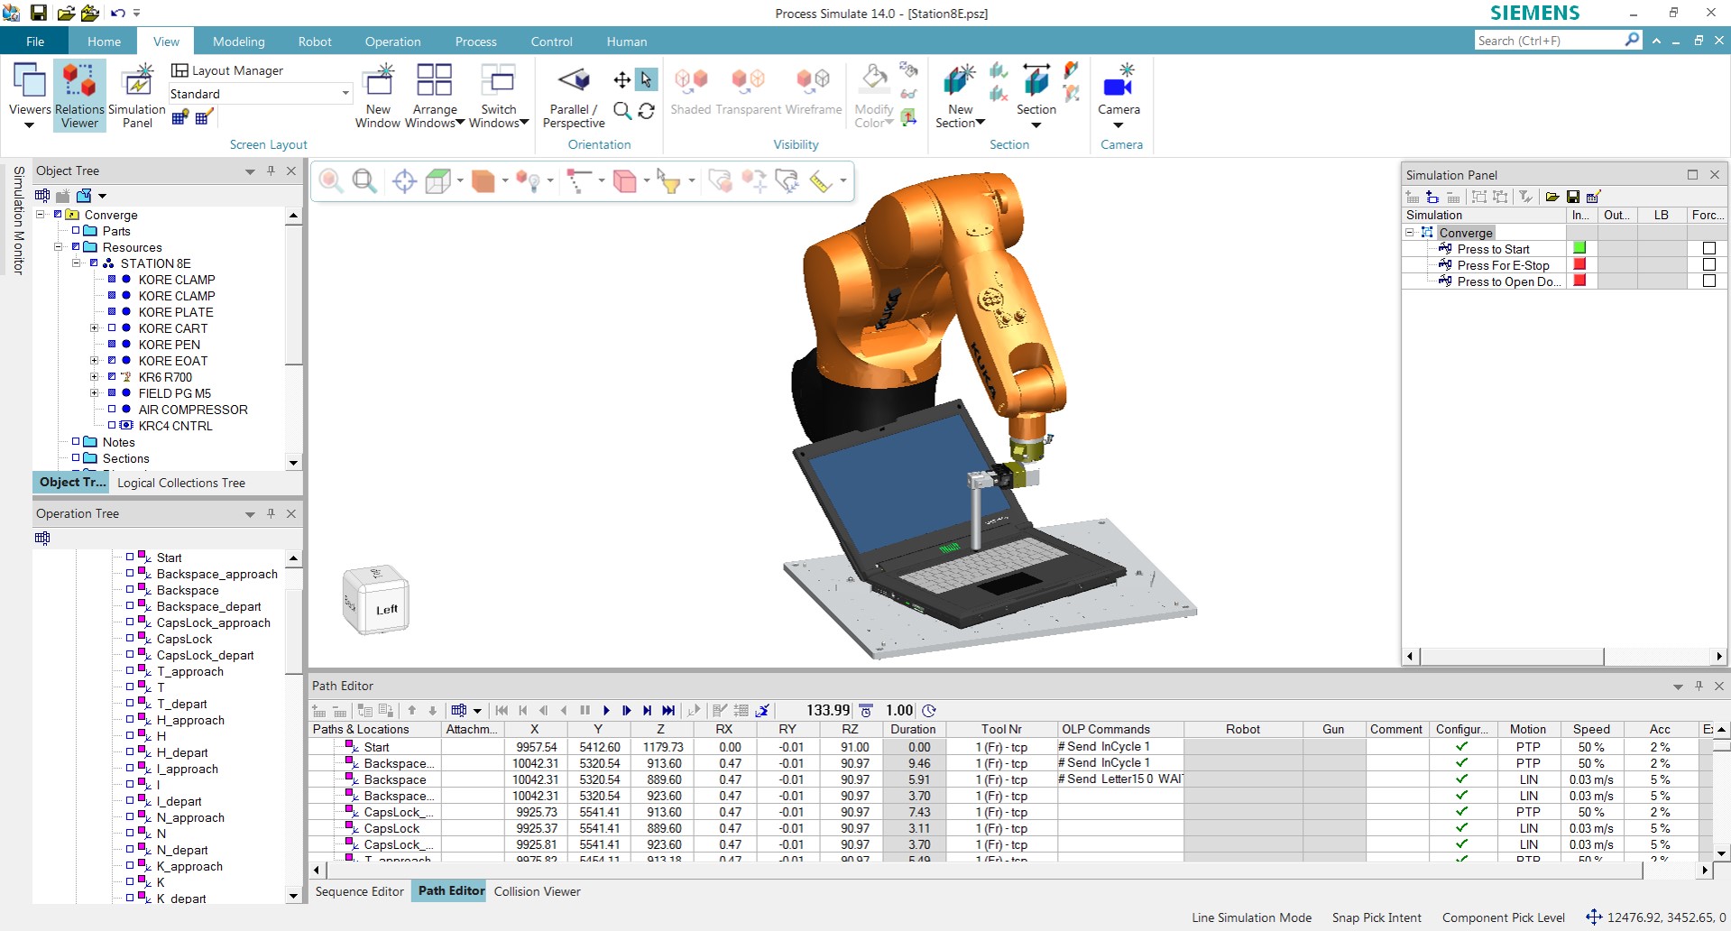Screen dimensions: 1731x931
Task: Open the Standard layout dropdown
Action: 345,94
